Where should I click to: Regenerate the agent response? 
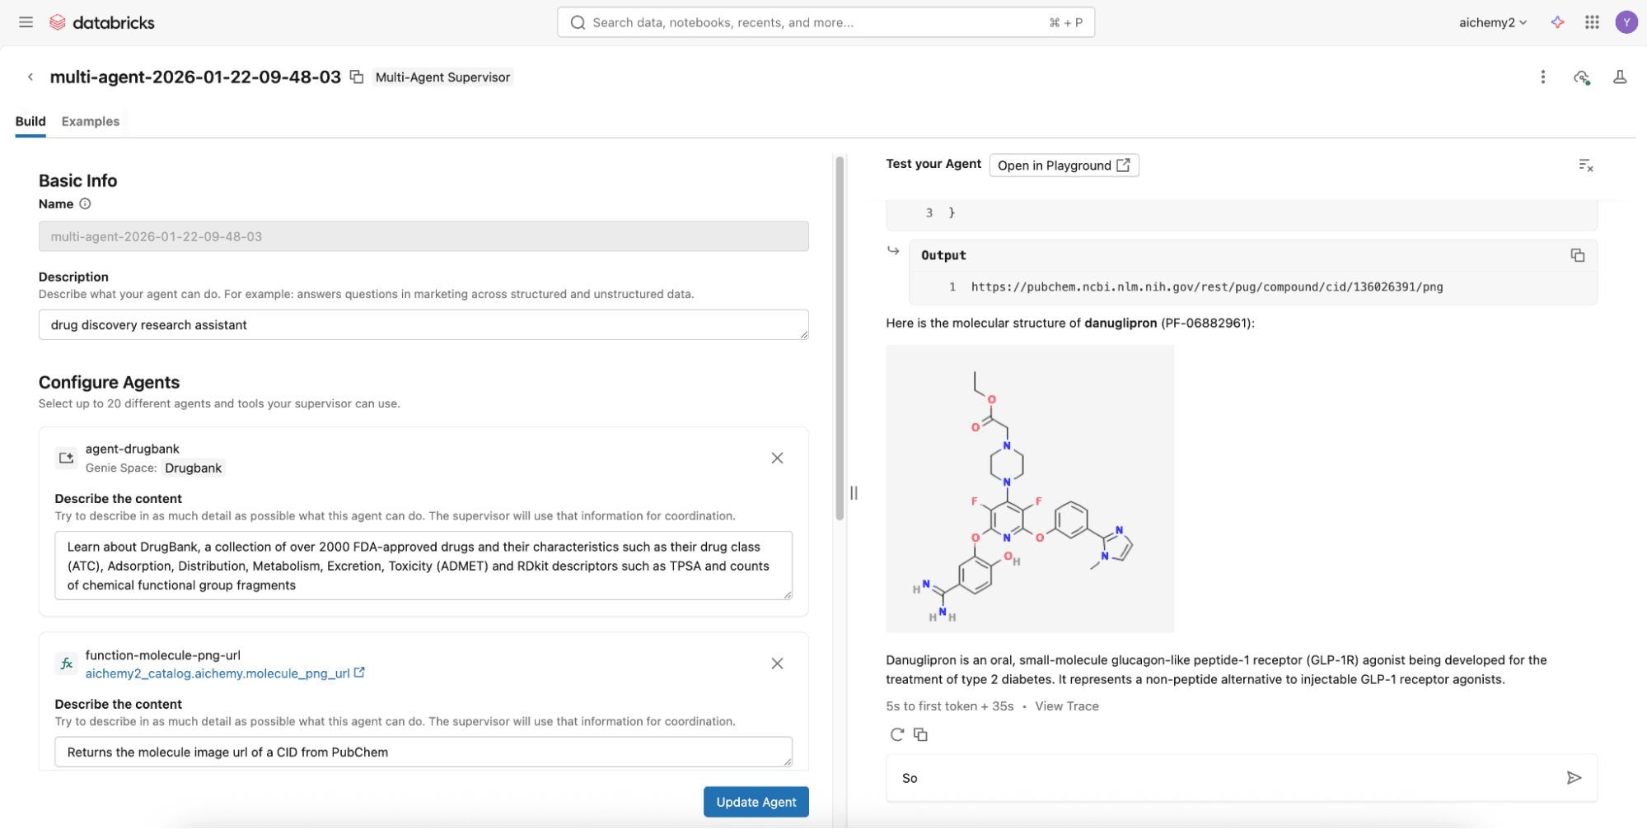click(x=896, y=734)
